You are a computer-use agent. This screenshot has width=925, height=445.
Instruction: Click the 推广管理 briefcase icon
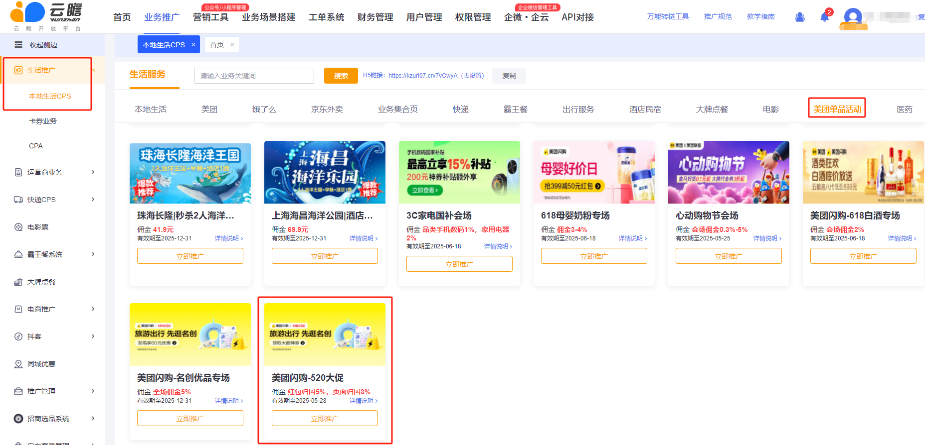(18, 391)
